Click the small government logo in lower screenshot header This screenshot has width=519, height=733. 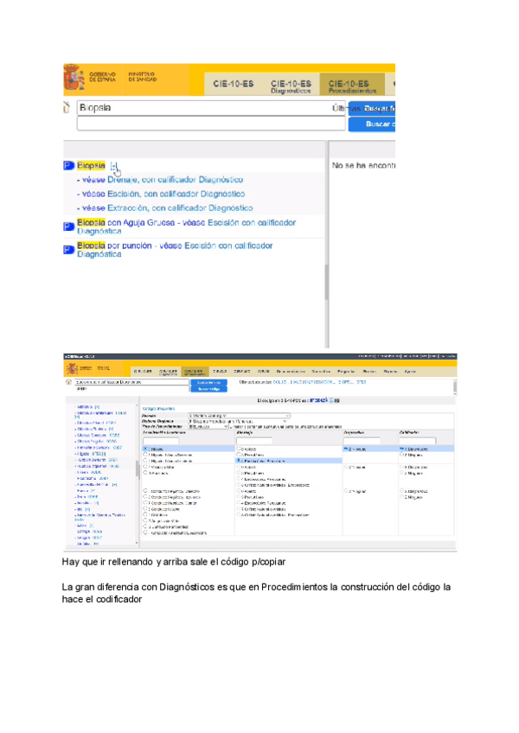click(x=73, y=370)
